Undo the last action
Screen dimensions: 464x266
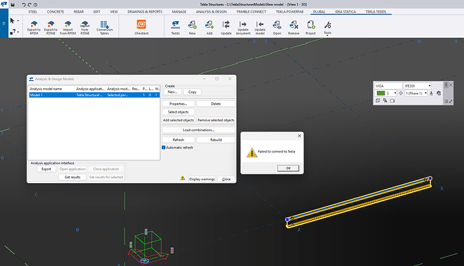[24, 5]
